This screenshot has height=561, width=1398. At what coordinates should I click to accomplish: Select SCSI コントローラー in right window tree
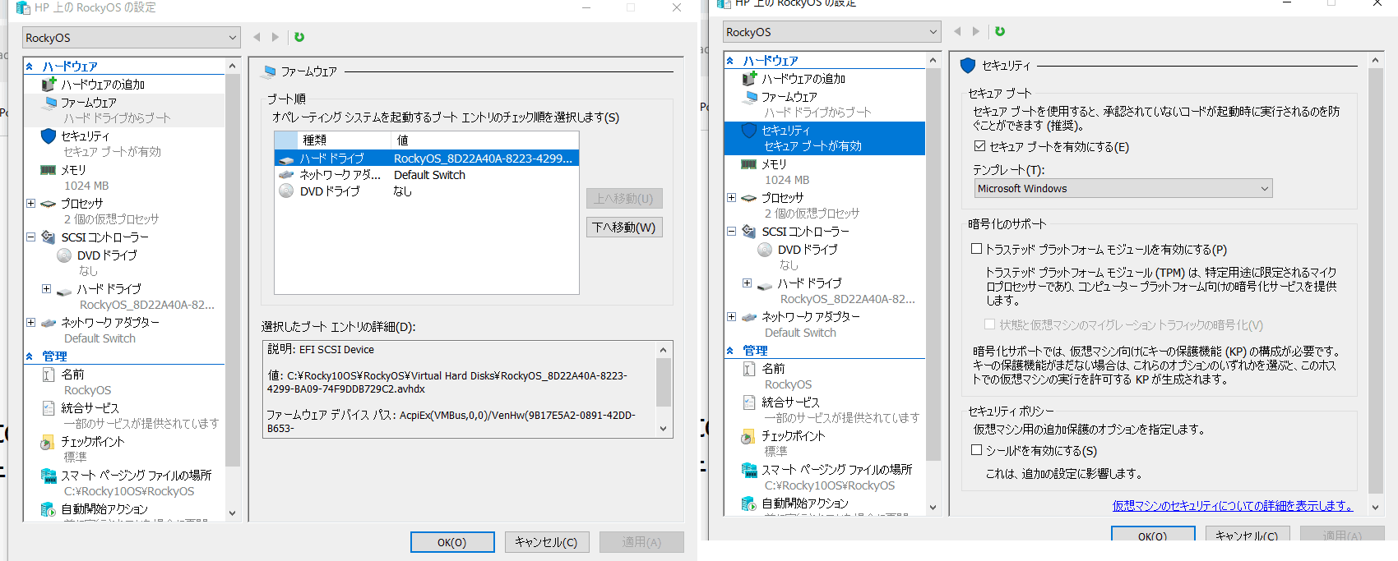click(805, 232)
